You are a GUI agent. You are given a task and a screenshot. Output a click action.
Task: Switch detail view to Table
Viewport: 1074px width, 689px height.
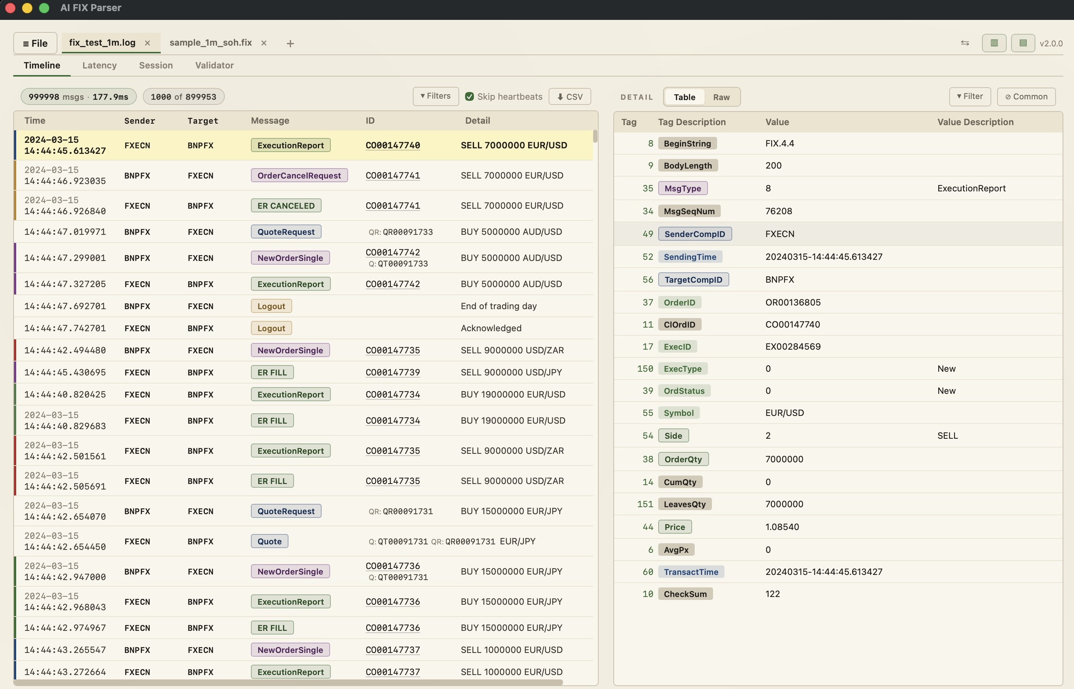(684, 97)
